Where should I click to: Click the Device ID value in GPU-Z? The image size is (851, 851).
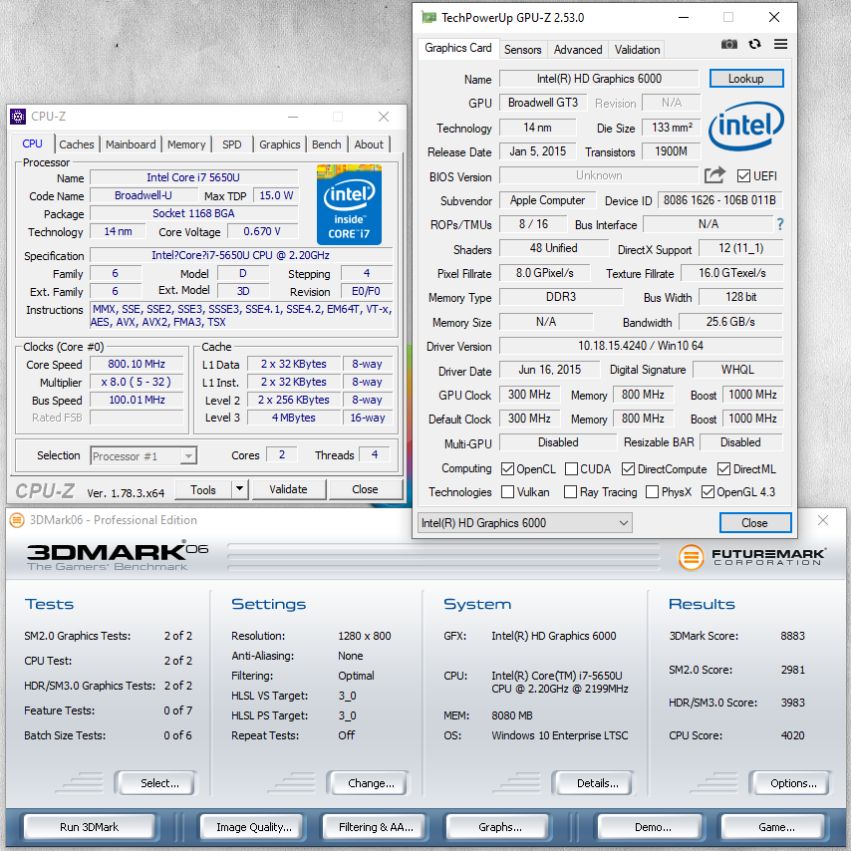click(x=720, y=200)
